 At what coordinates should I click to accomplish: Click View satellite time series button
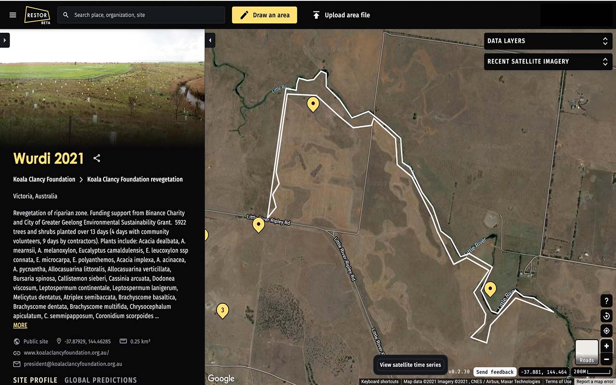coord(411,365)
